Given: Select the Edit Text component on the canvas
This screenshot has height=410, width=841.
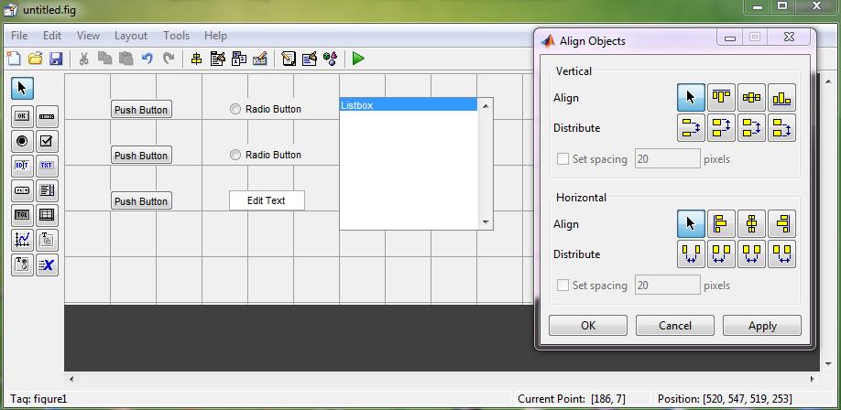Looking at the screenshot, I should 267,200.
